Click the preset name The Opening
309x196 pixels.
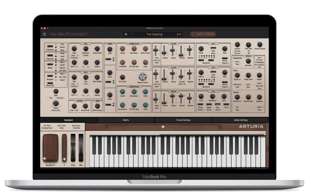(155, 34)
